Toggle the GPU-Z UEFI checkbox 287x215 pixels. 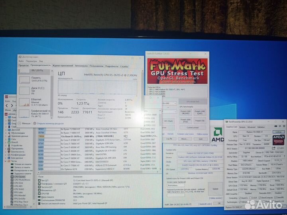click(278, 148)
